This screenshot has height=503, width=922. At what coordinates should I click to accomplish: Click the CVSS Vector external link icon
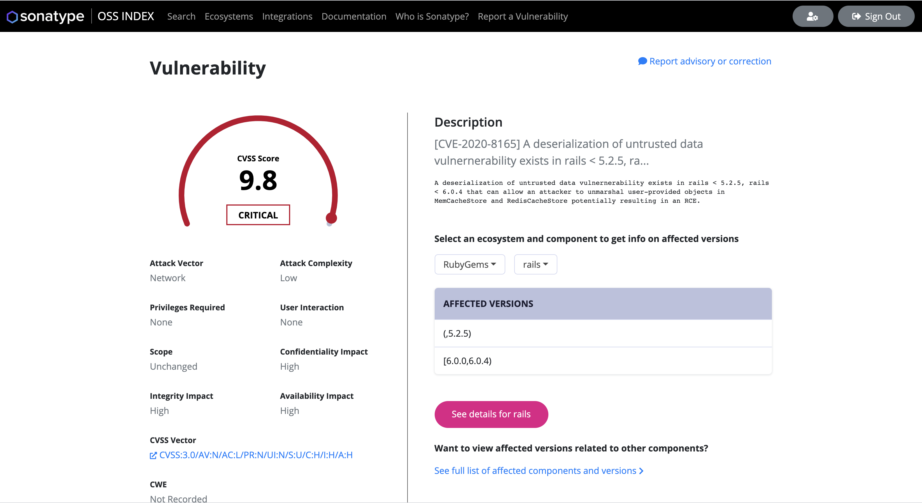(x=153, y=455)
